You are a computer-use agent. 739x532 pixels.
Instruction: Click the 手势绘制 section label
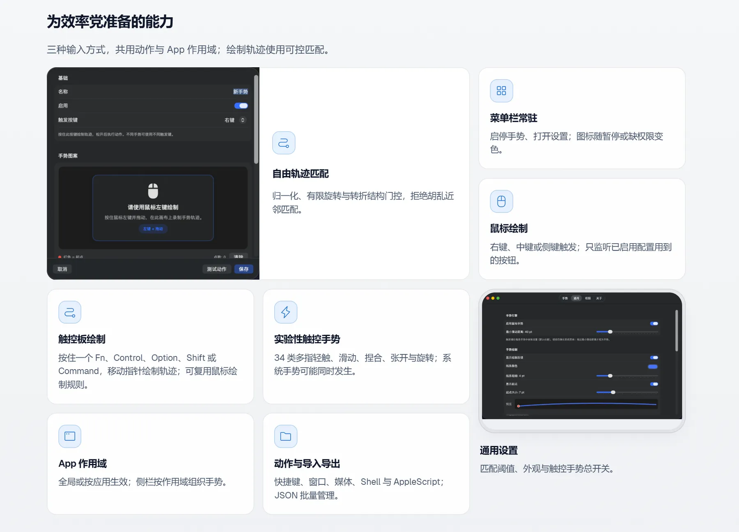pos(512,349)
